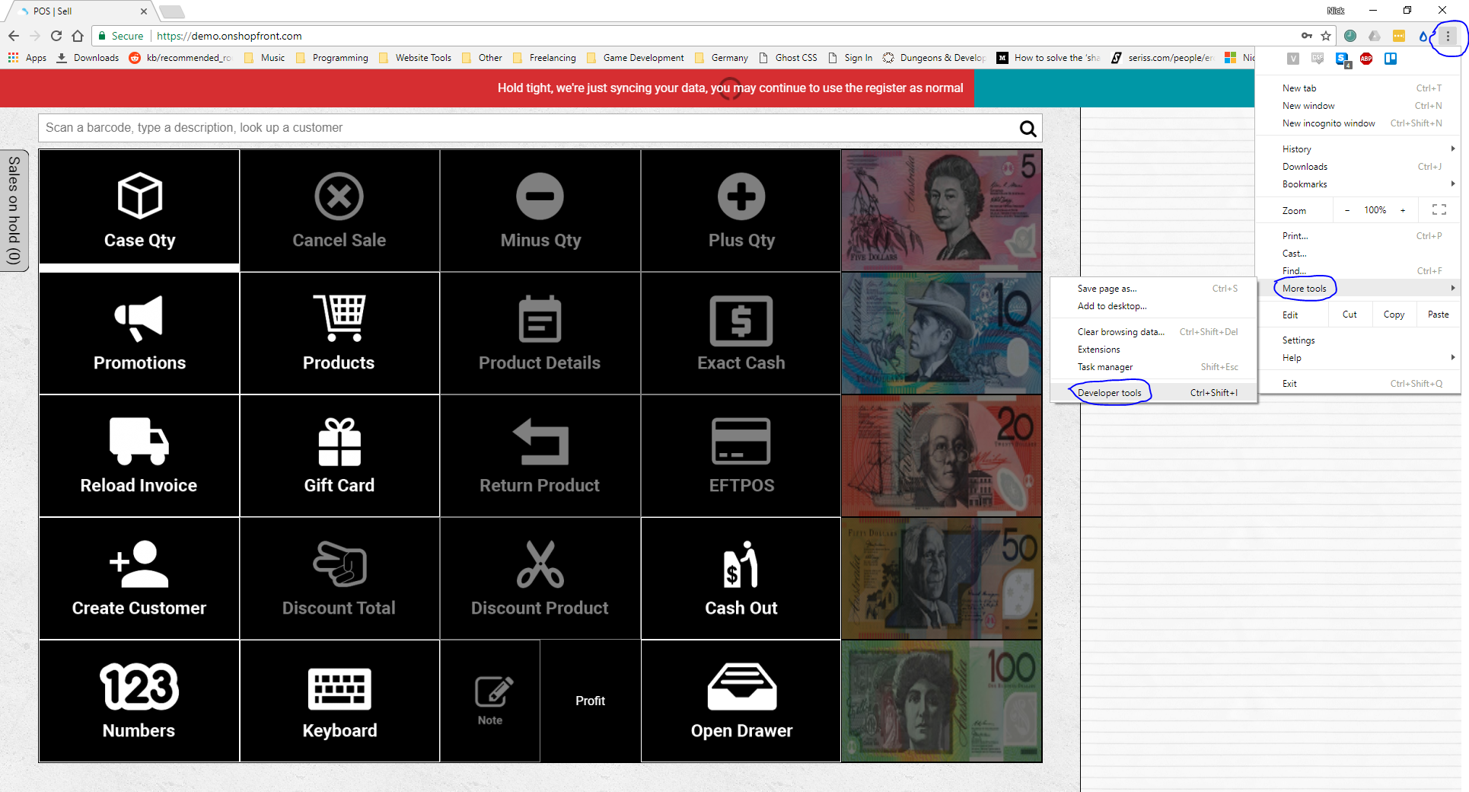The image size is (1469, 792).
Task: Expand the History submenu
Action: pyautogui.click(x=1297, y=149)
